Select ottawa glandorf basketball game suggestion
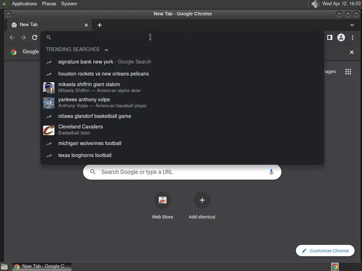The width and height of the screenshot is (362, 271). (182, 116)
